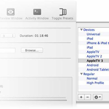The width and height of the screenshot is (109, 109).
Task: Click the Regular group label
Action: [89, 74]
